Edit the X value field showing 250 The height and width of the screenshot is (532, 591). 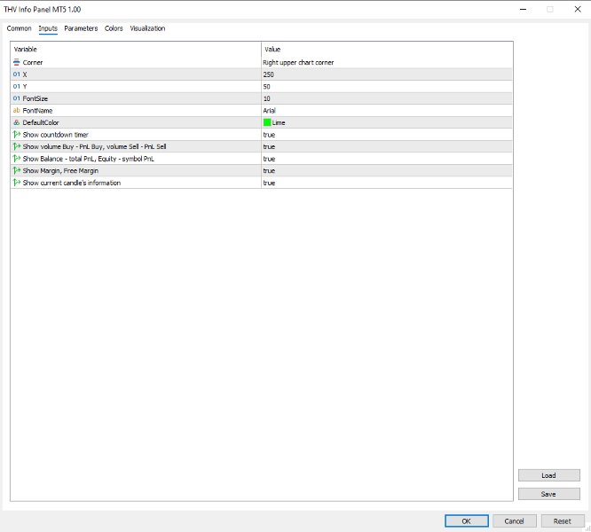point(387,74)
